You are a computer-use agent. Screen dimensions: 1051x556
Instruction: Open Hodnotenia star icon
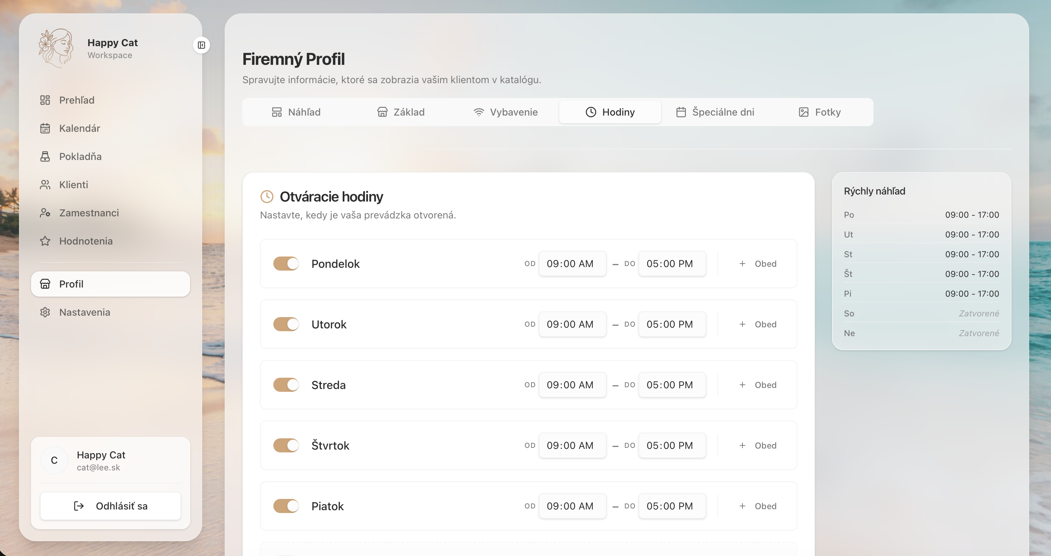pyautogui.click(x=45, y=241)
